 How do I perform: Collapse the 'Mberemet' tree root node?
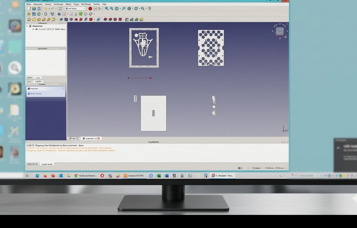(x=27, y=26)
